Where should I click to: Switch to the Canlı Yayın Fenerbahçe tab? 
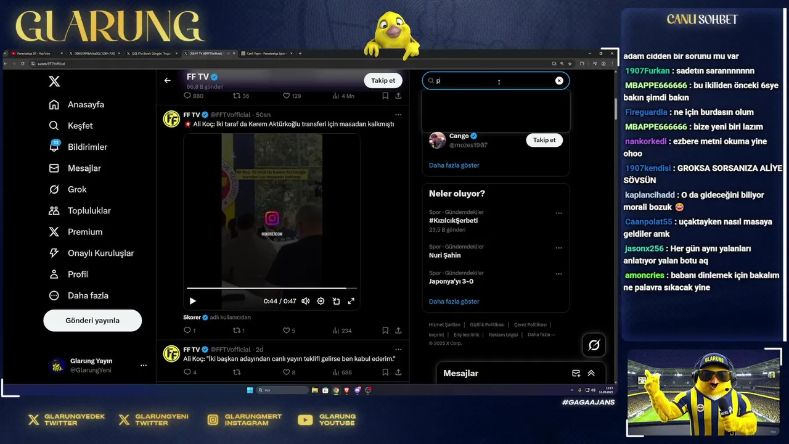(267, 54)
